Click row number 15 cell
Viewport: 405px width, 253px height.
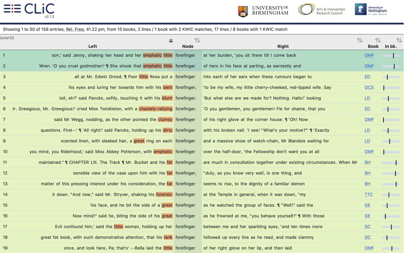pyautogui.click(x=5, y=205)
